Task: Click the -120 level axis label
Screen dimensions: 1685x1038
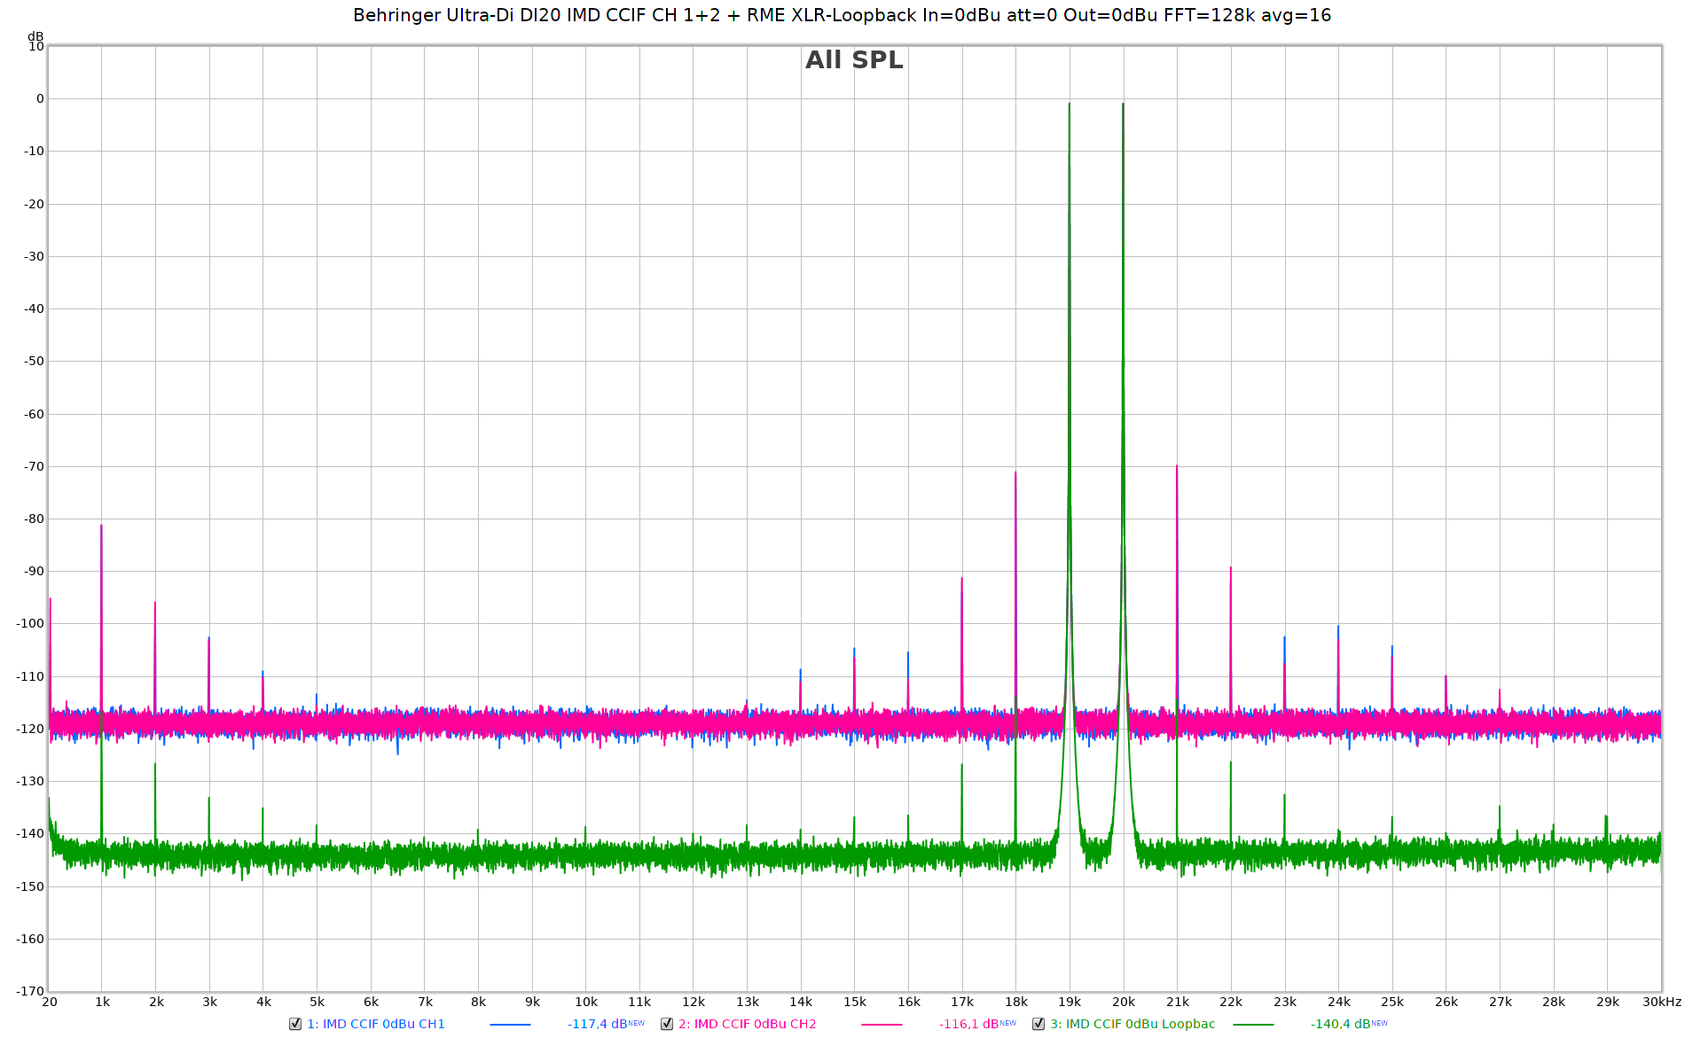Action: click(30, 729)
